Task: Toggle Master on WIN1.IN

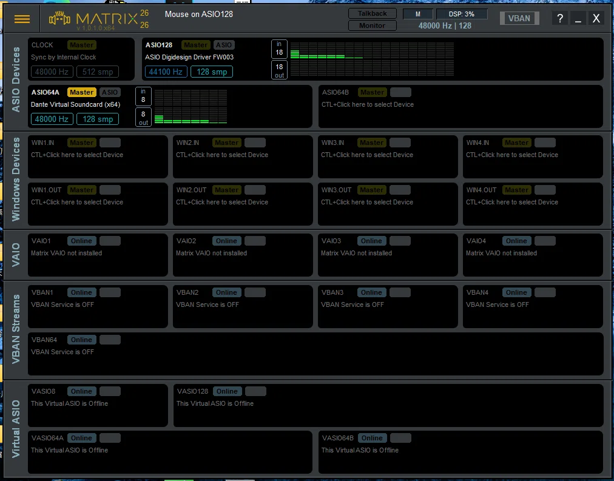Action: 82,143
